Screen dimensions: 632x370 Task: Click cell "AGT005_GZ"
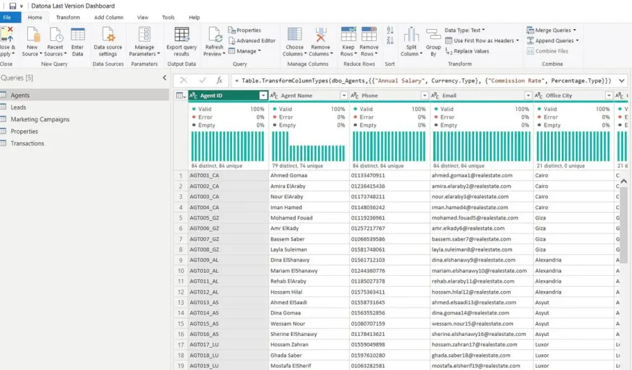228,218
